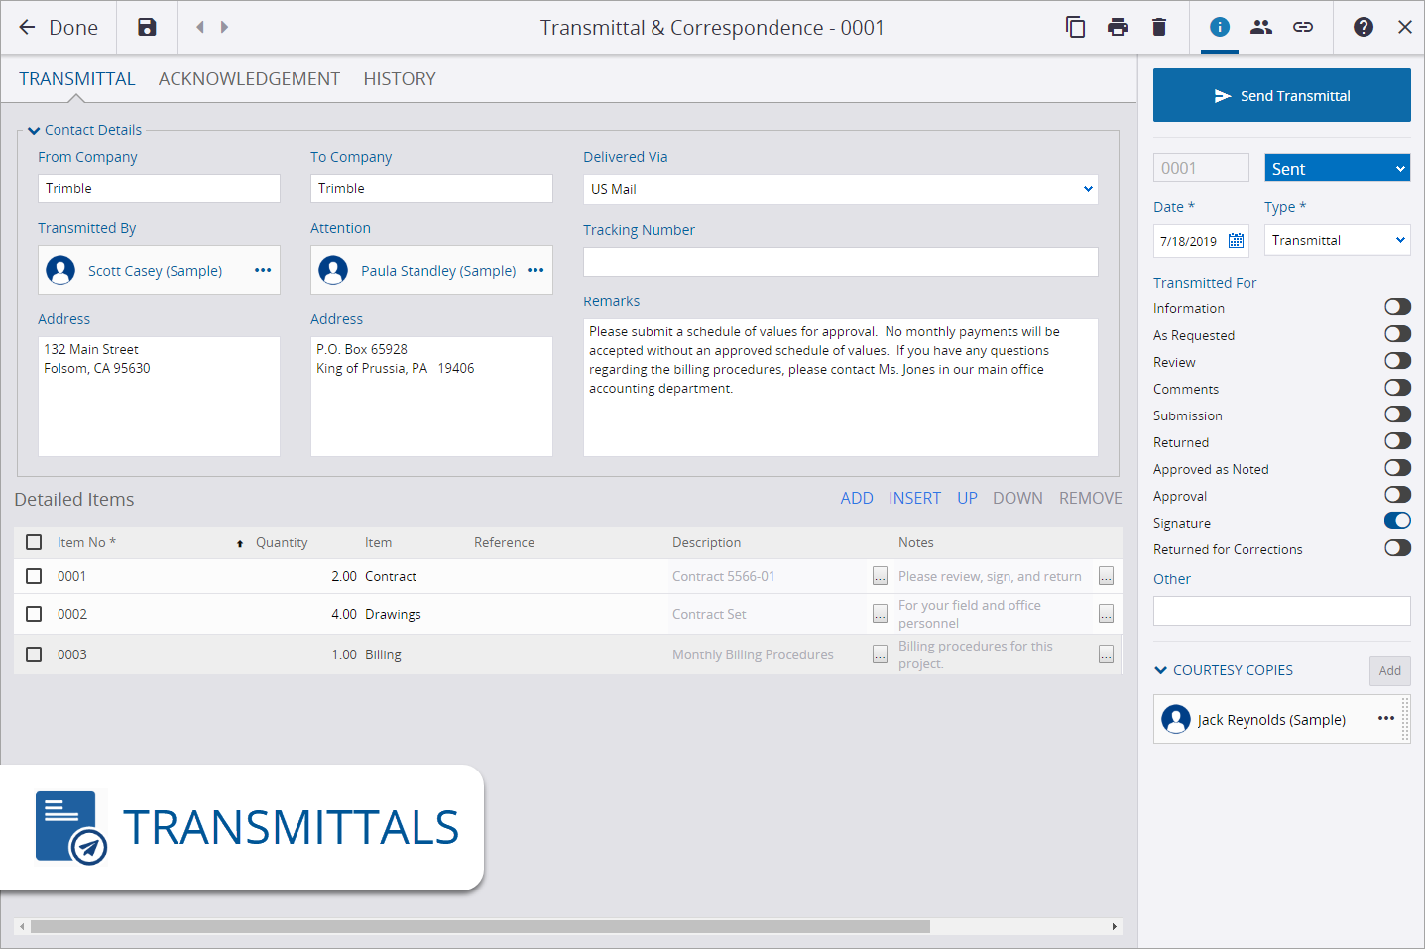Toggle the Approved as Noted switch
Screen dimensions: 1425x949
coord(1398,468)
